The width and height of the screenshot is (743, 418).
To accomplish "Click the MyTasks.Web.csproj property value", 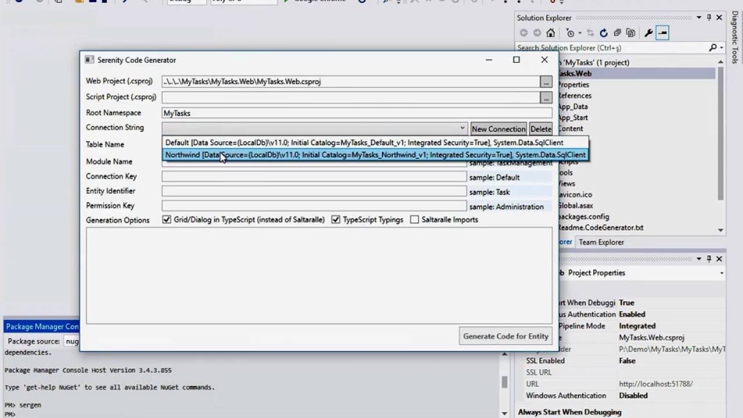I will point(652,337).
